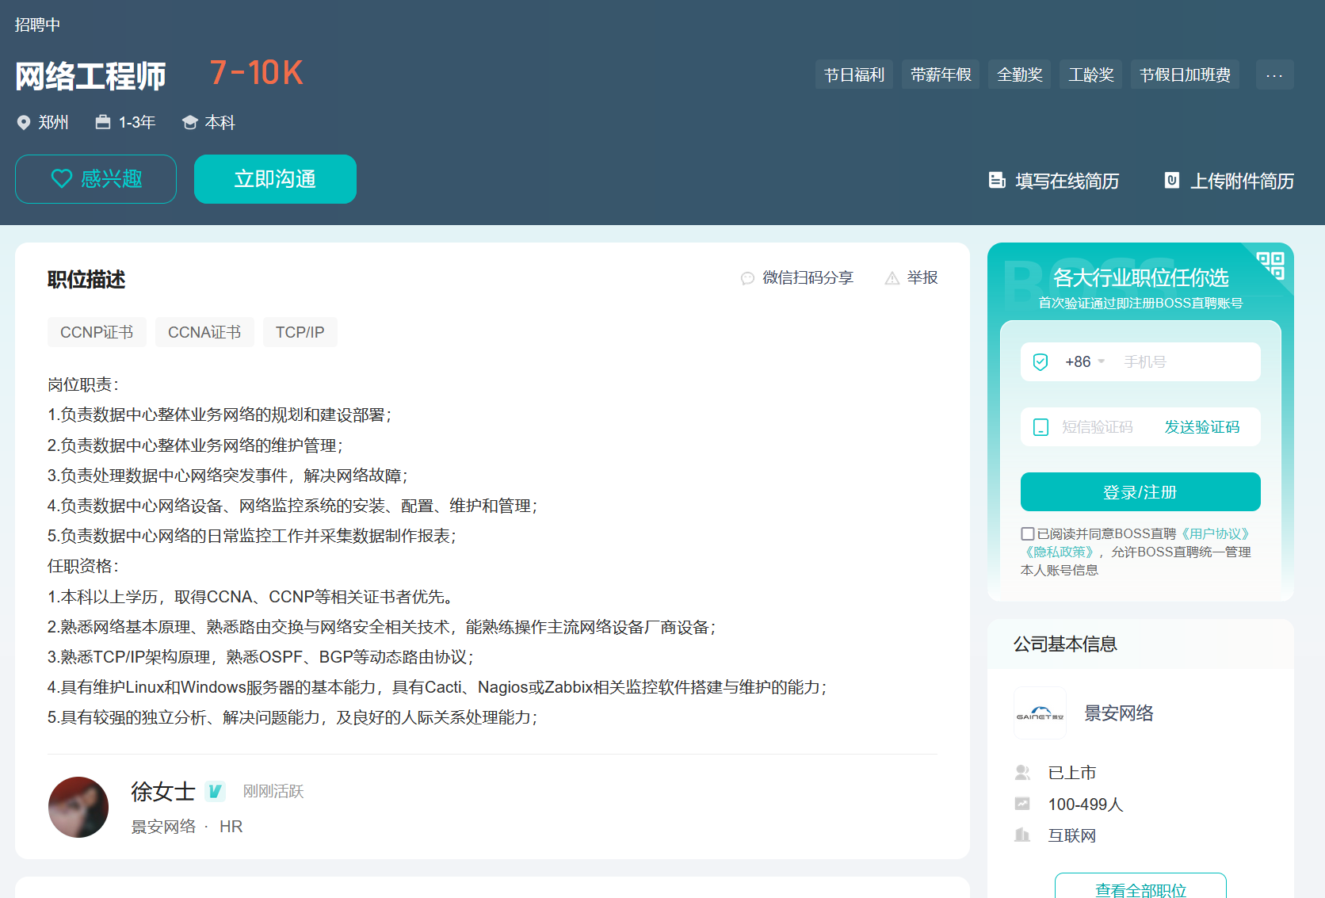Image resolution: width=1325 pixels, height=898 pixels.
Task: Click the 已上市 financing status icon
Action: (1022, 773)
